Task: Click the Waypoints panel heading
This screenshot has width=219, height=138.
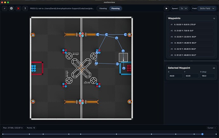Action: [174, 18]
